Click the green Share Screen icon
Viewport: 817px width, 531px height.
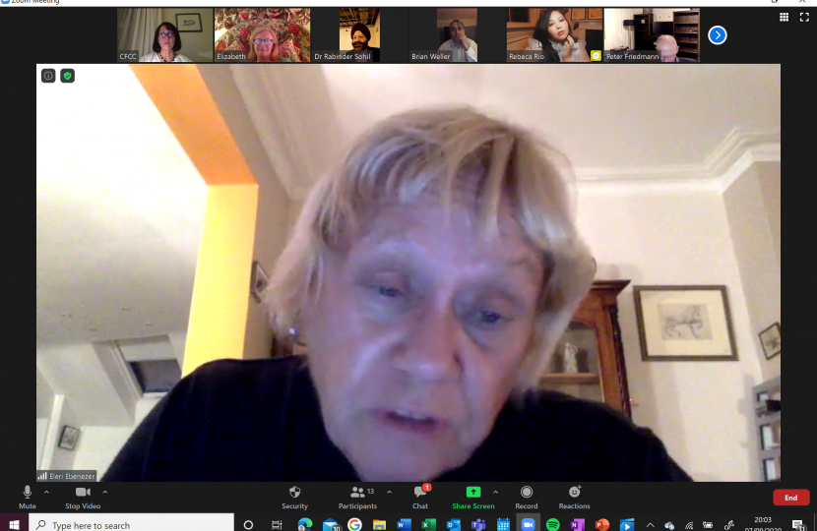[x=472, y=492]
